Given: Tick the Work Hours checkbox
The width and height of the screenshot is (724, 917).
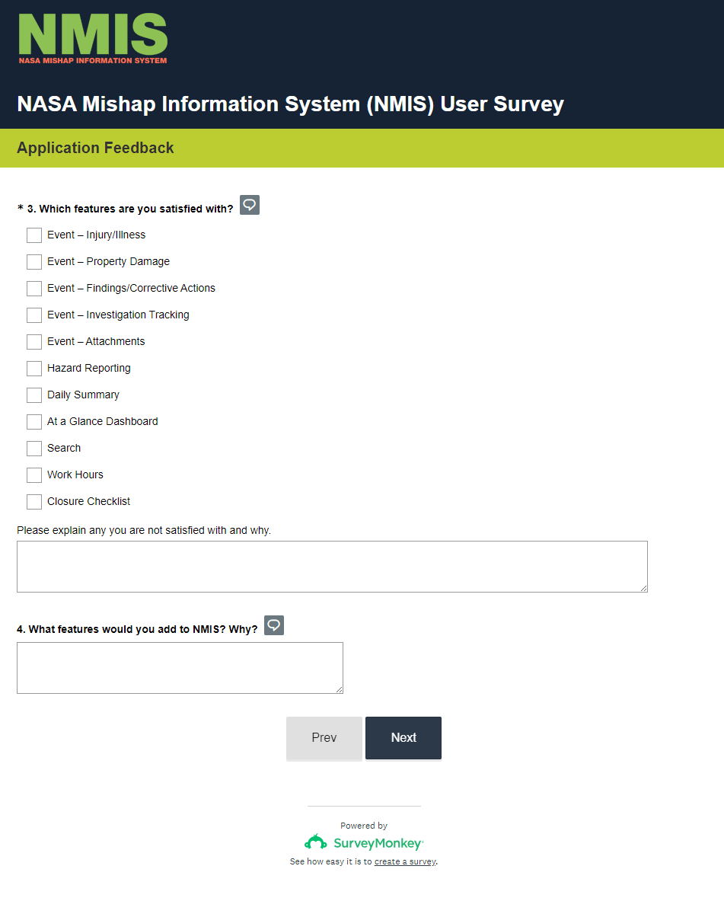Looking at the screenshot, I should tap(34, 475).
